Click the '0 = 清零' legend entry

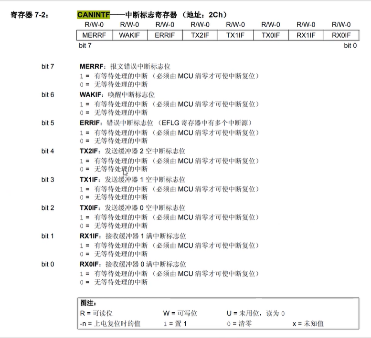click(x=239, y=324)
